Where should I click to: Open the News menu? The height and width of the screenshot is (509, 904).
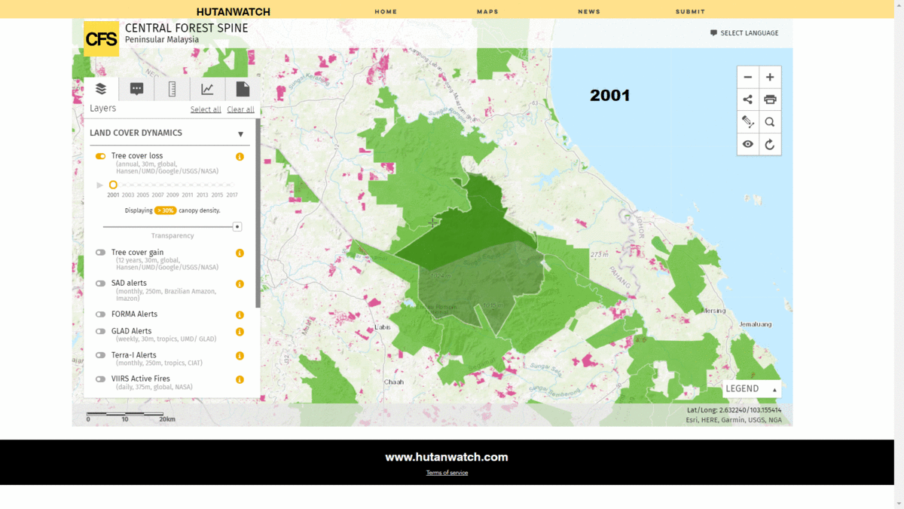pos(589,11)
